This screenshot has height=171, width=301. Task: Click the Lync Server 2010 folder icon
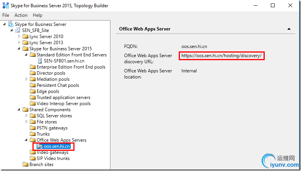click(25, 37)
